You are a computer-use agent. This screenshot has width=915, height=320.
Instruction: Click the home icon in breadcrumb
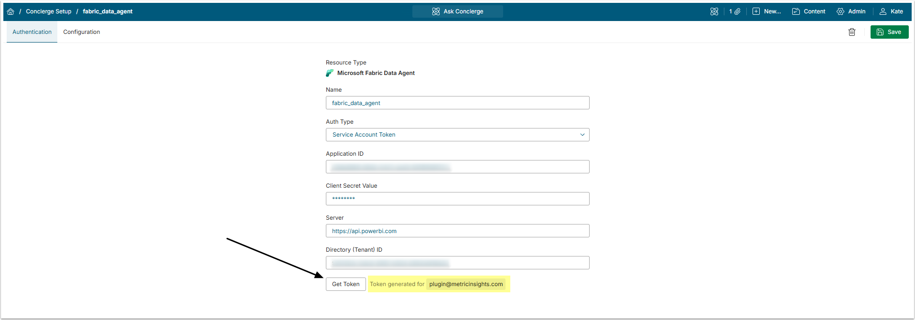coord(11,11)
